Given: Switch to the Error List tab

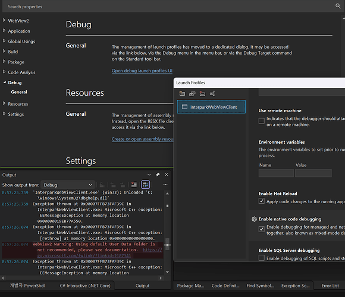Looking at the screenshot, I should coord(330,286).
